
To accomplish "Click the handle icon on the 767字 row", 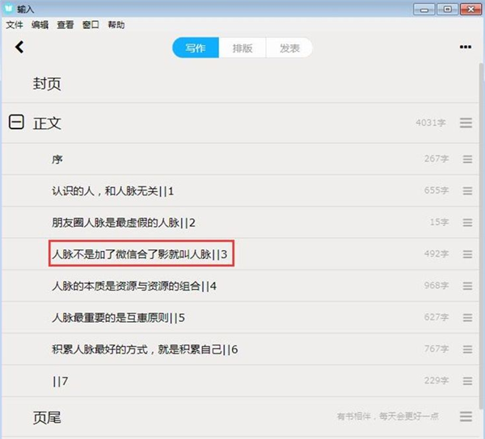I will tap(467, 349).
